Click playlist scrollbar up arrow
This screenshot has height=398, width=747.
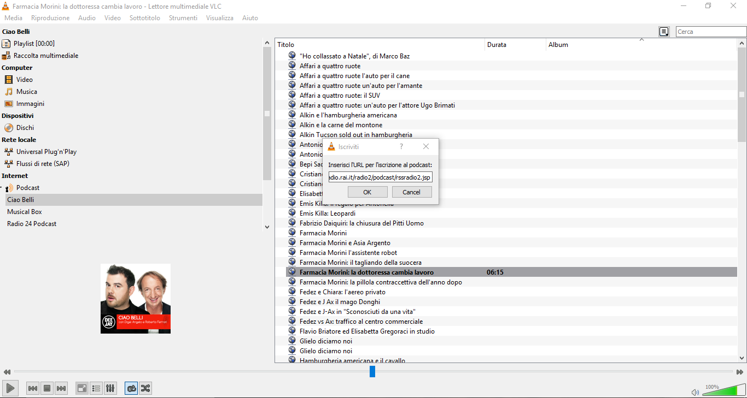tap(742, 43)
